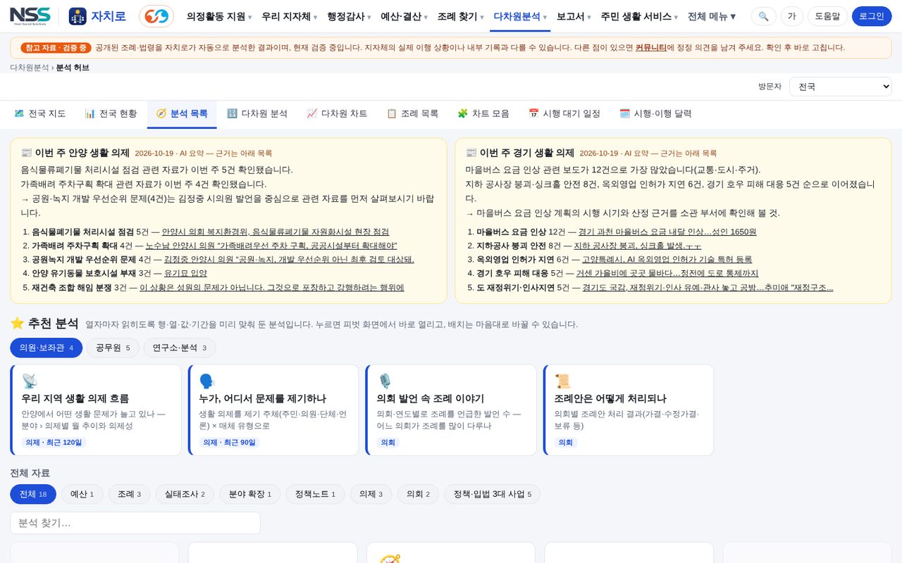Open link 안양시 의회 복지환경위, 음식물류폐기물 자원화시설 현장 점검
Viewport: 902px width, 563px height.
[x=276, y=232]
